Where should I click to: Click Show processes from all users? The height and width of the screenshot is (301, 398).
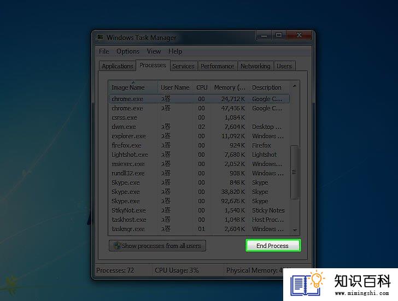pos(157,246)
